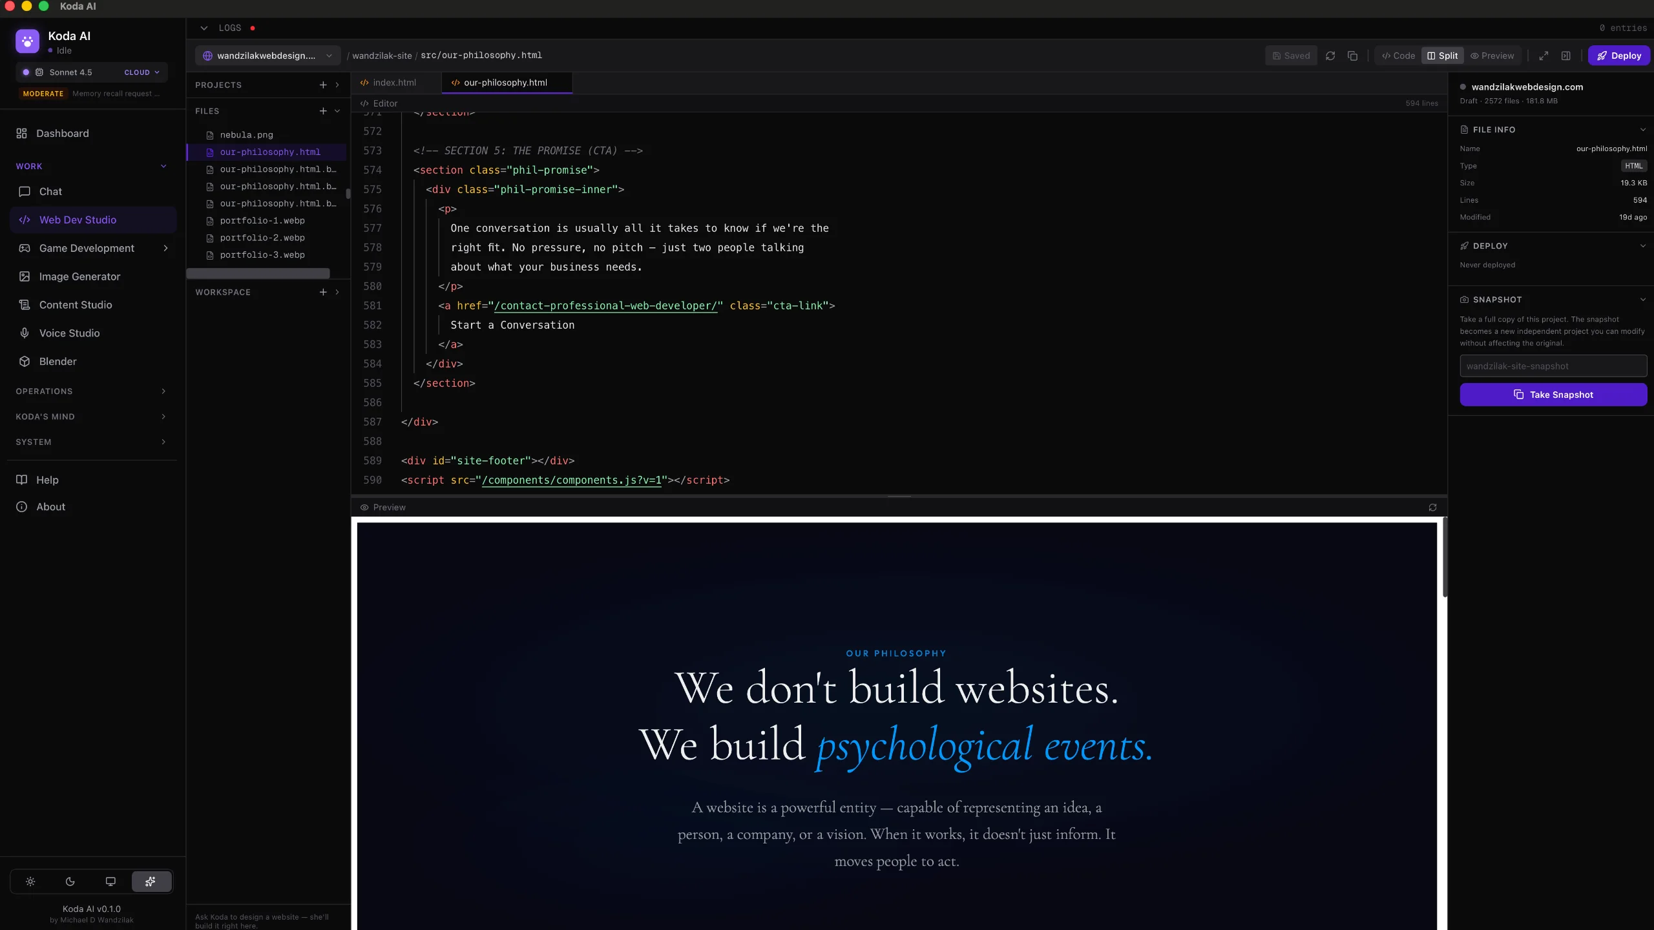Click the Deploy button

1618,56
